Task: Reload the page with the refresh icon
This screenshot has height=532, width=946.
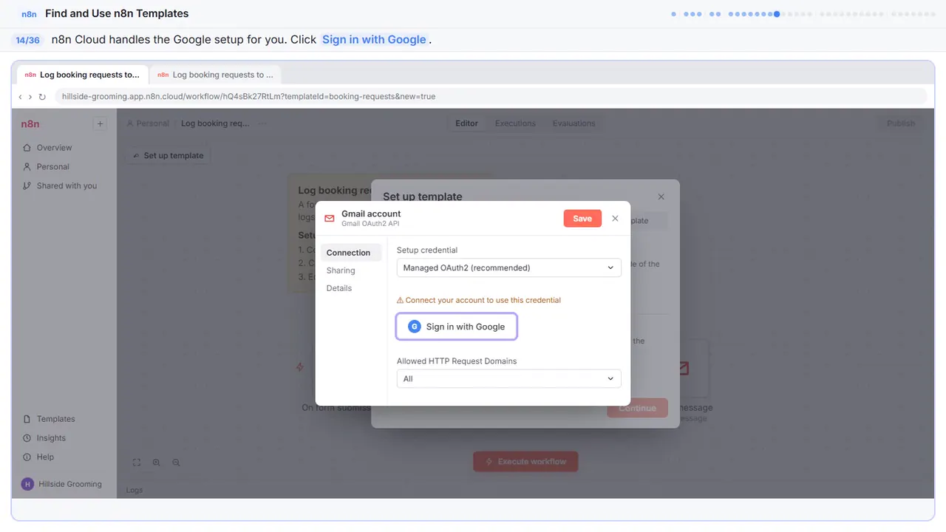Action: pos(42,97)
